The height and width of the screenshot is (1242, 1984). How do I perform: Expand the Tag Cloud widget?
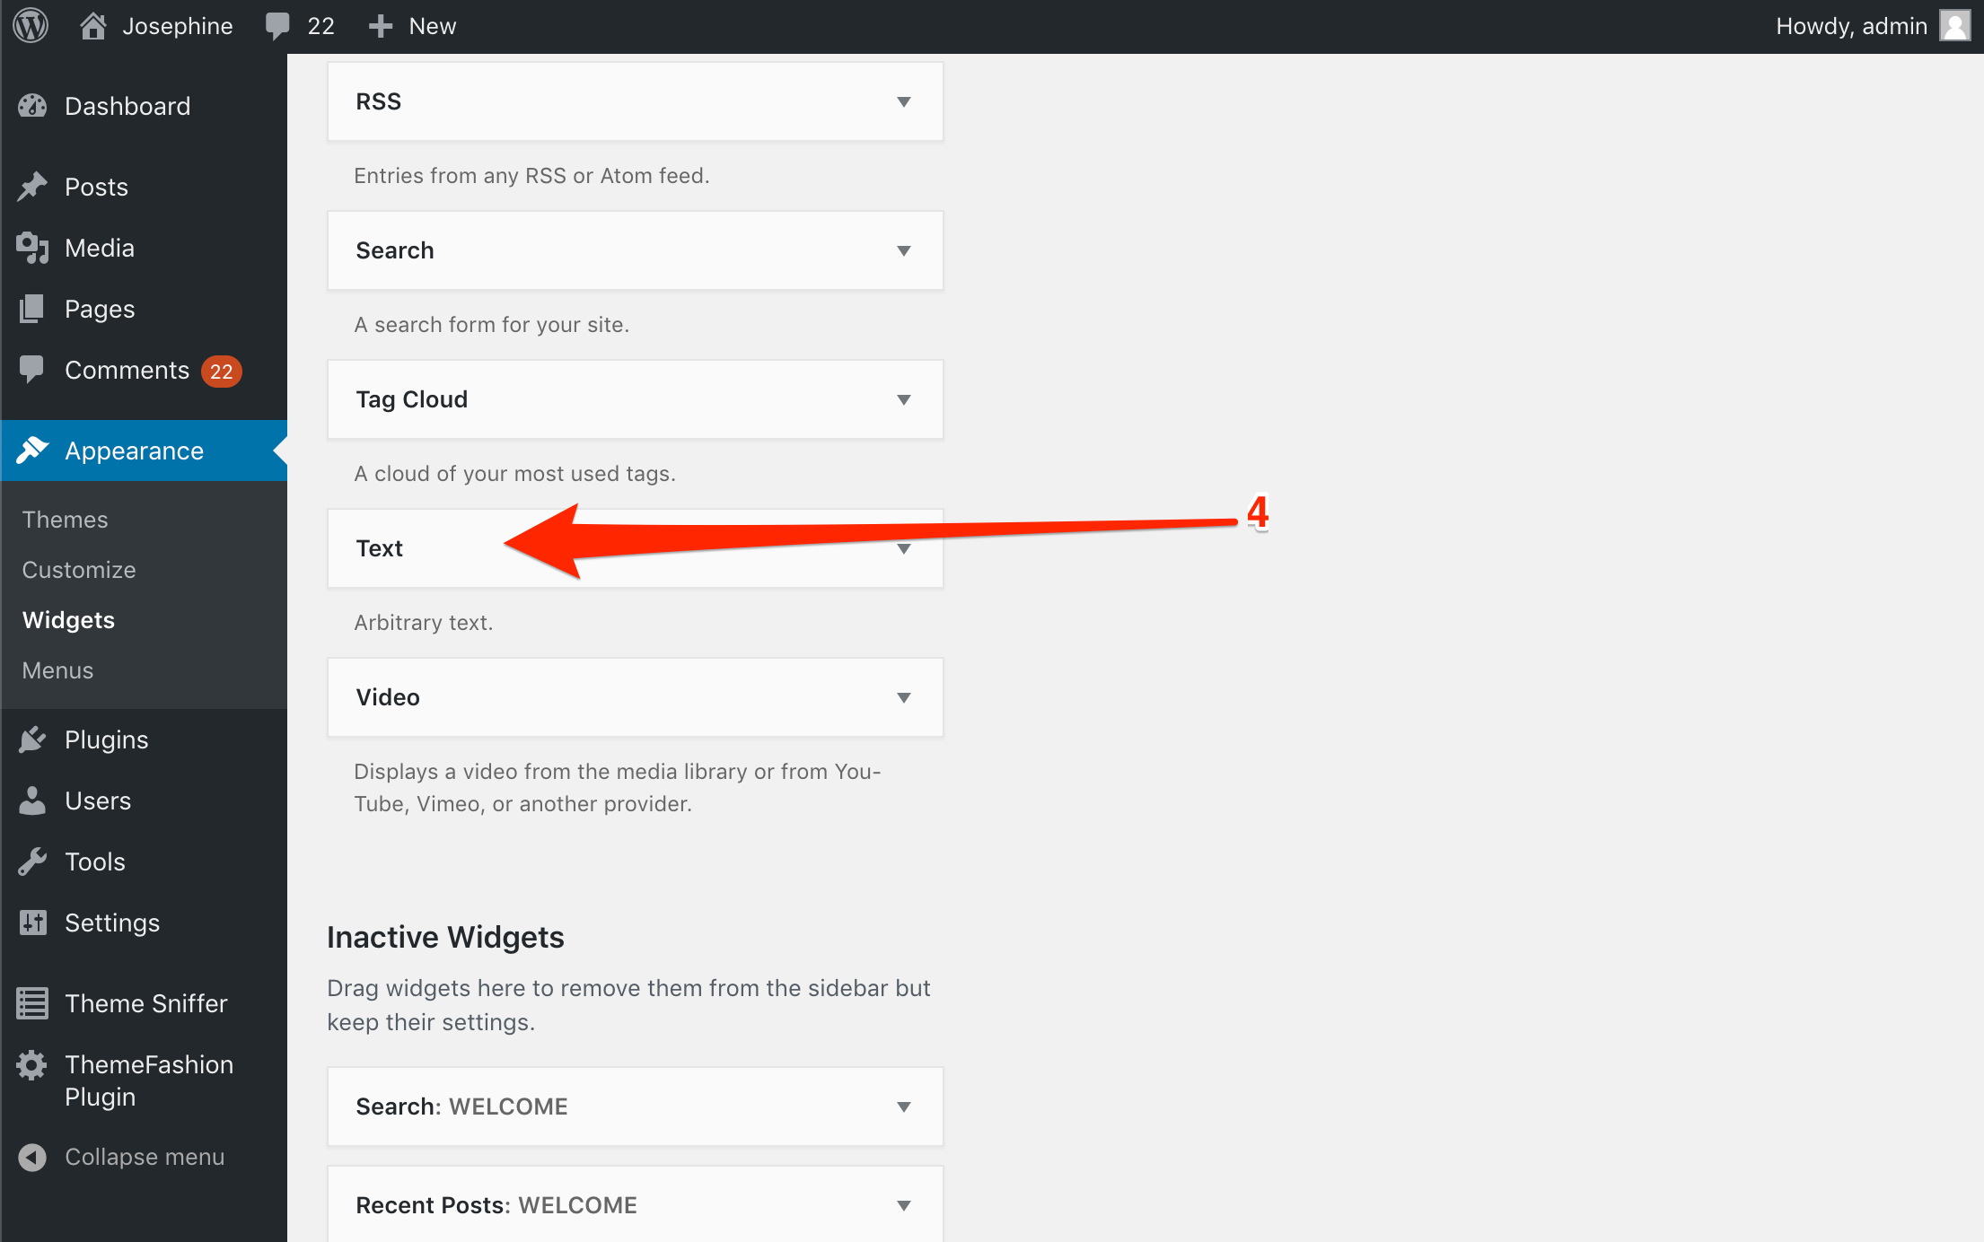[x=905, y=399]
